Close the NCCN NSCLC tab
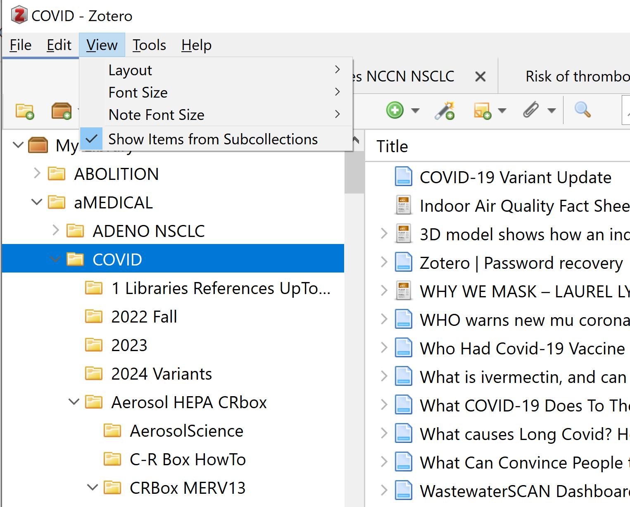 (x=480, y=77)
